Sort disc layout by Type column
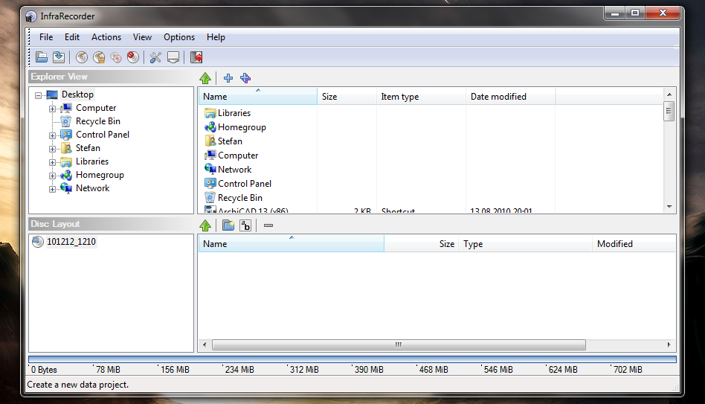Image resolution: width=705 pixels, height=404 pixels. [525, 244]
